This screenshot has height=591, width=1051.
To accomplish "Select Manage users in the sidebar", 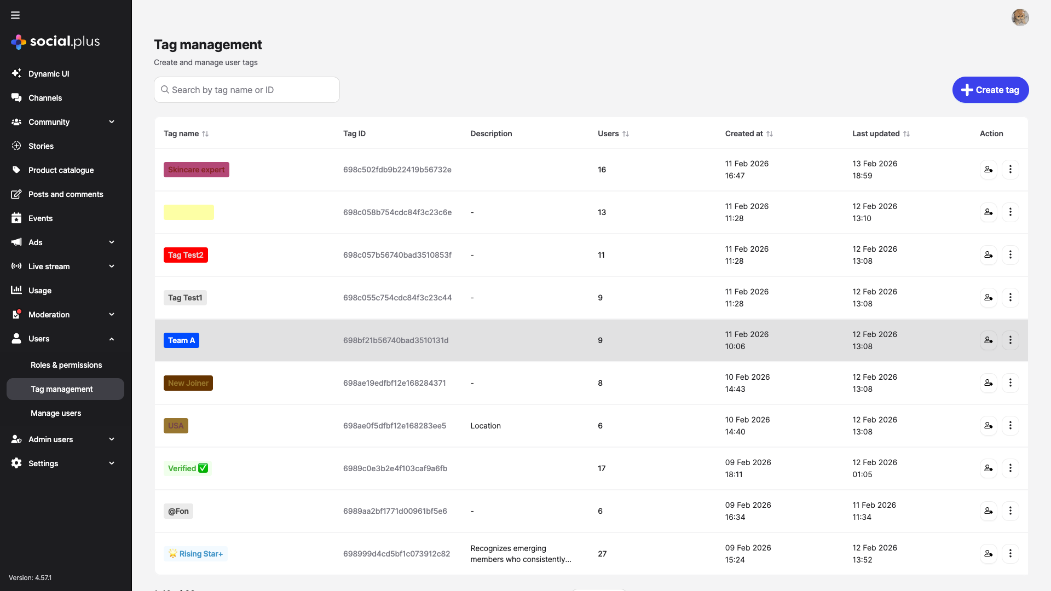I will pyautogui.click(x=56, y=413).
